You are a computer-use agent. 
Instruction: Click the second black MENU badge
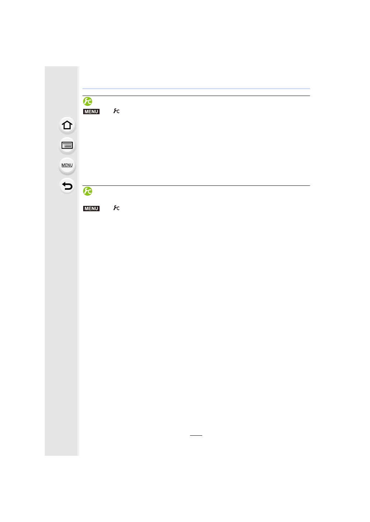[91, 209]
